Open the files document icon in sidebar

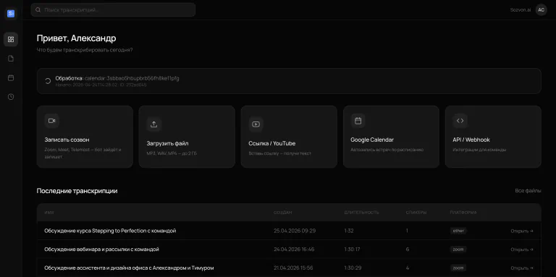(x=11, y=59)
